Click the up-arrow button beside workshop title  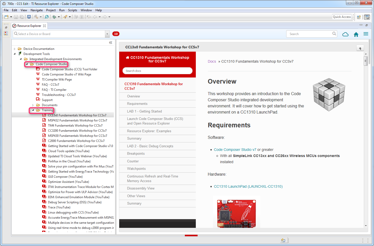coord(360,48)
